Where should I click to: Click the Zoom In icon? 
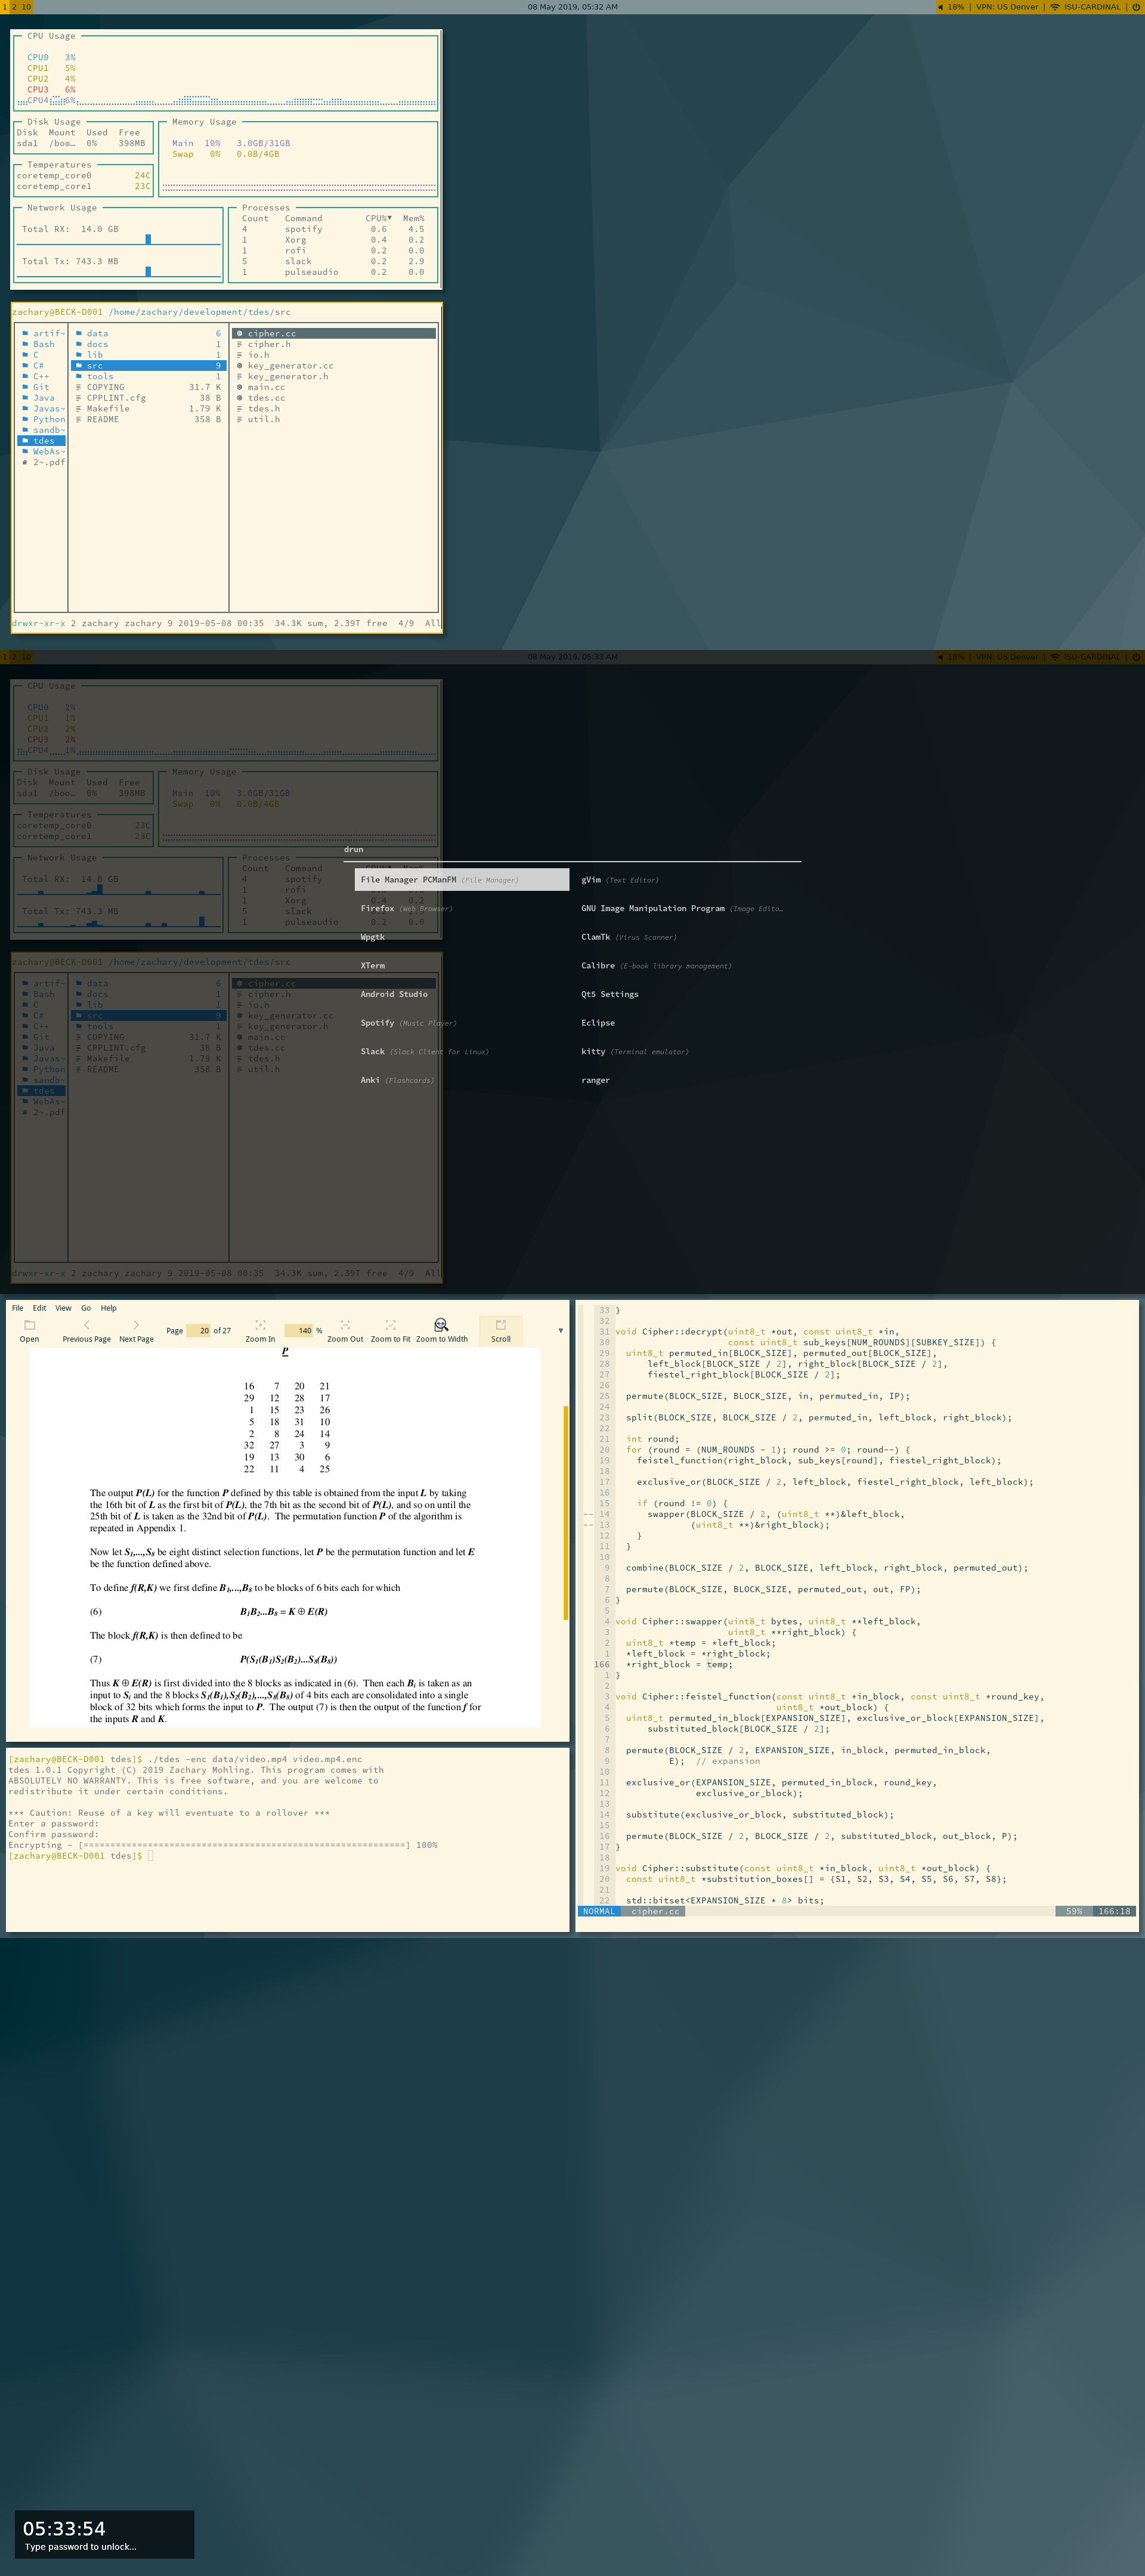click(260, 1325)
